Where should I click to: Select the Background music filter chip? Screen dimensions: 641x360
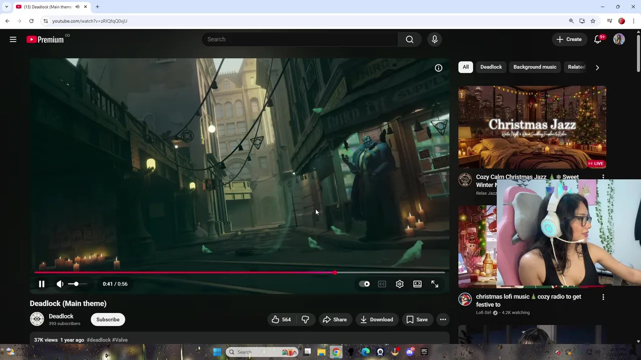(x=535, y=67)
